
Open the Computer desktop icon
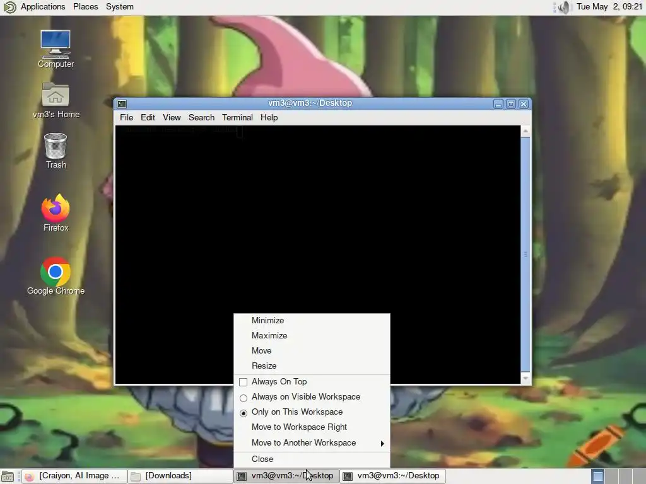(x=56, y=49)
